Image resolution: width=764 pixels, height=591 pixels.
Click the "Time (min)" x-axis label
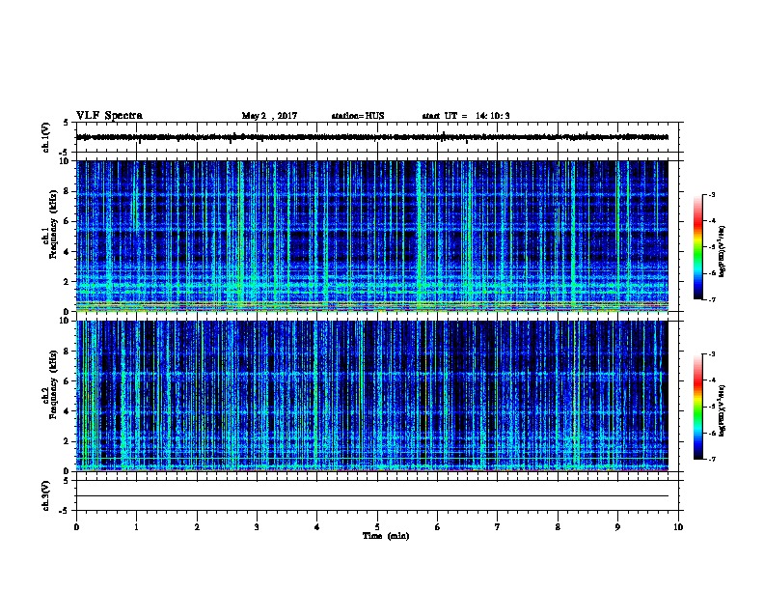(x=386, y=536)
